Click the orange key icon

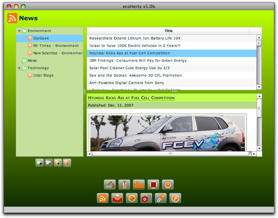(x=161, y=198)
